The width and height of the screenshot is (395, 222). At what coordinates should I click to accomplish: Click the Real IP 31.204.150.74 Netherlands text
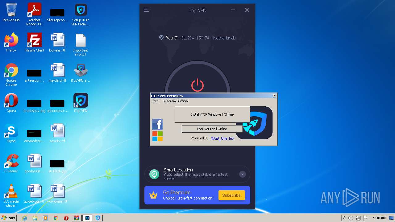pos(200,38)
